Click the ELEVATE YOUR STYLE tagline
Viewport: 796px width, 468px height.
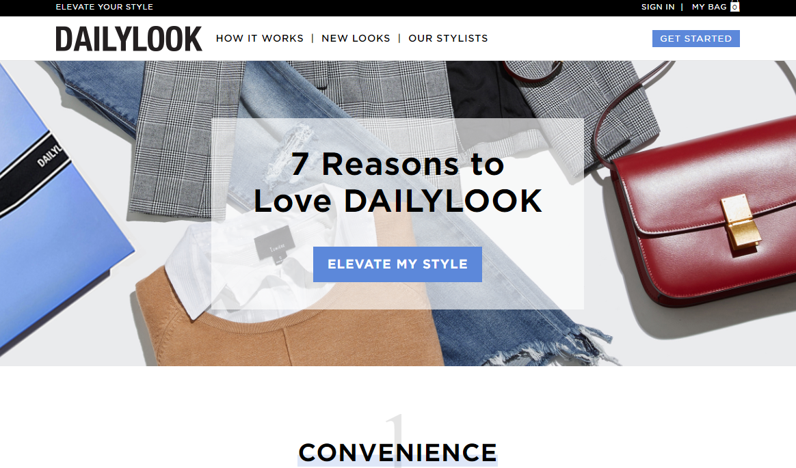(104, 7)
